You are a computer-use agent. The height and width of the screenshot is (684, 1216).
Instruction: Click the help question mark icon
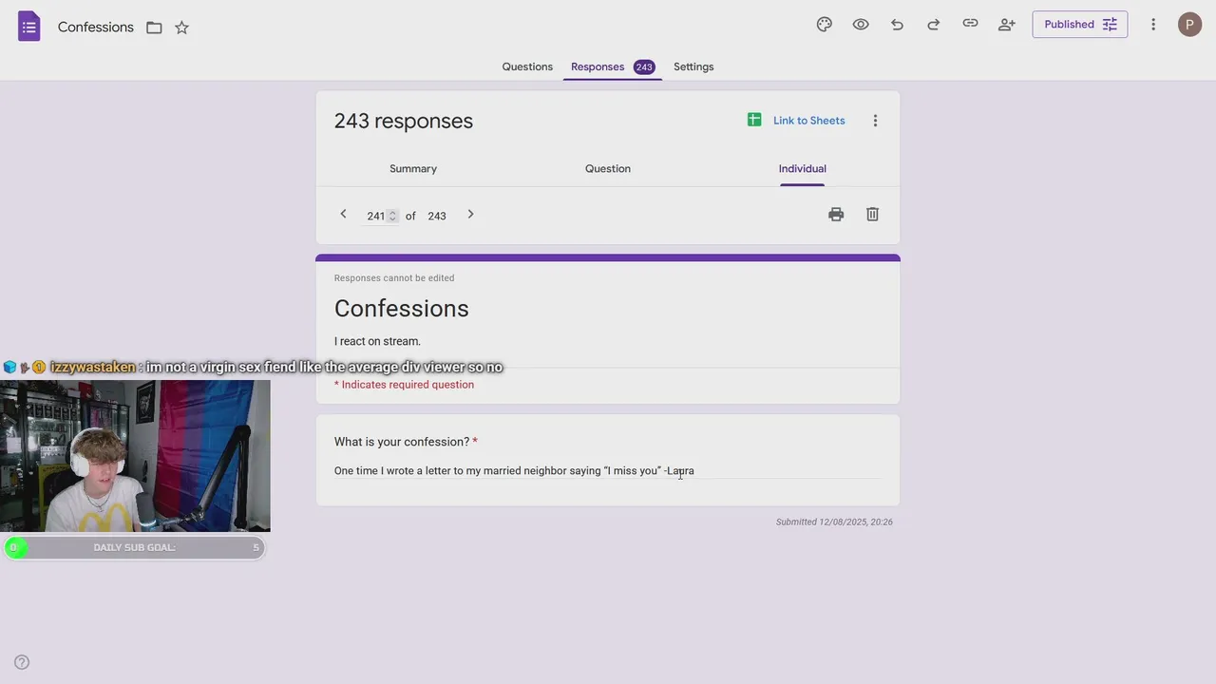pos(22,662)
